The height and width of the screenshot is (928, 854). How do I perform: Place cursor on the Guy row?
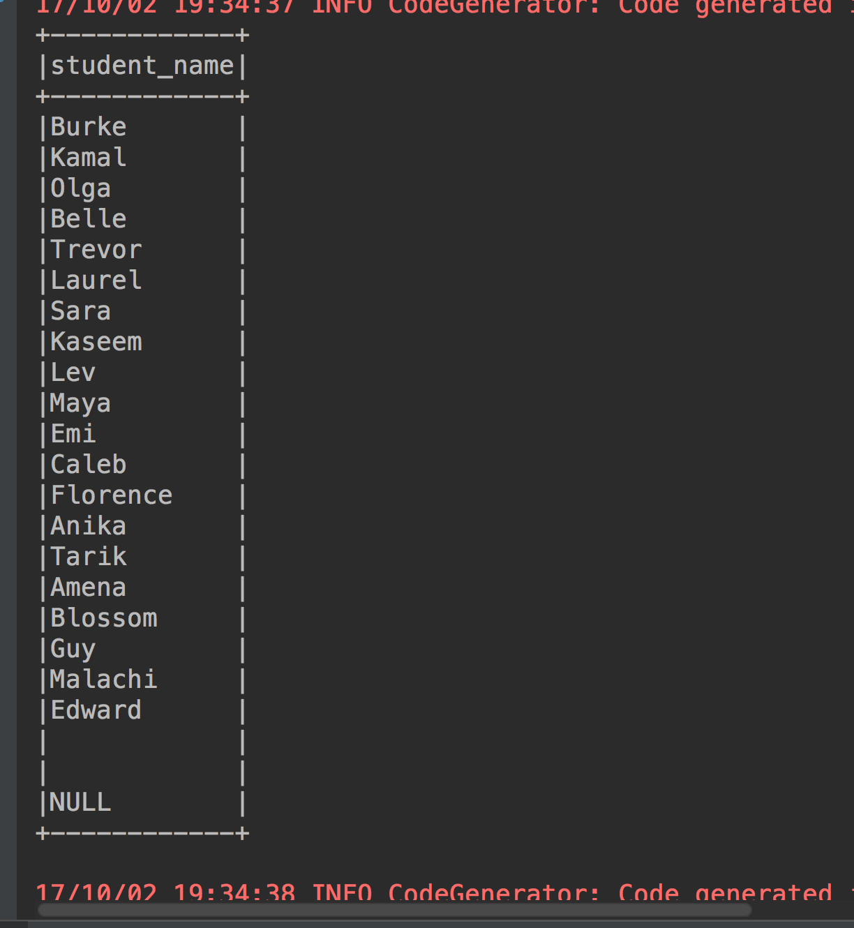point(73,649)
